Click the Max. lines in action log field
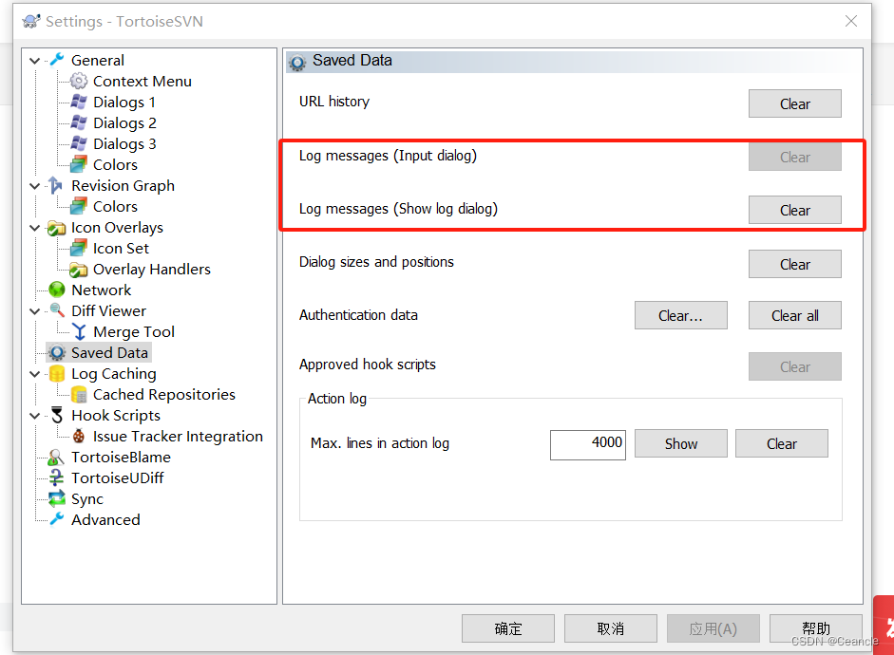894x655 pixels. click(588, 445)
